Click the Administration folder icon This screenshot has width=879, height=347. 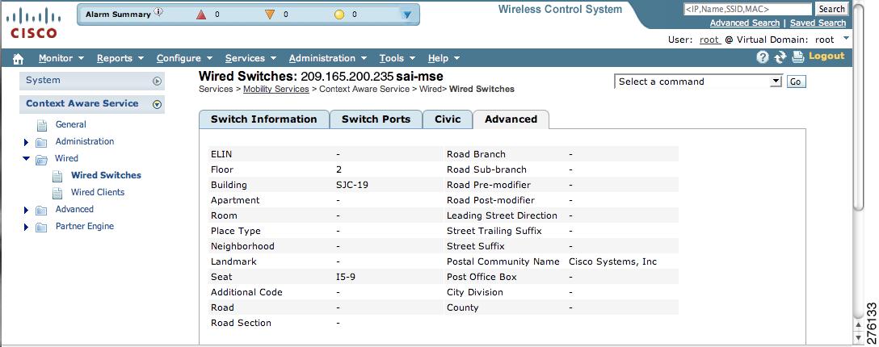pos(41,142)
